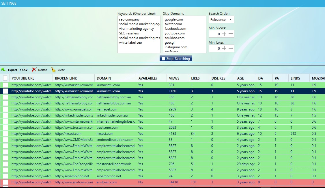Check the hksosi.com row checkbox

[x=5, y=134]
